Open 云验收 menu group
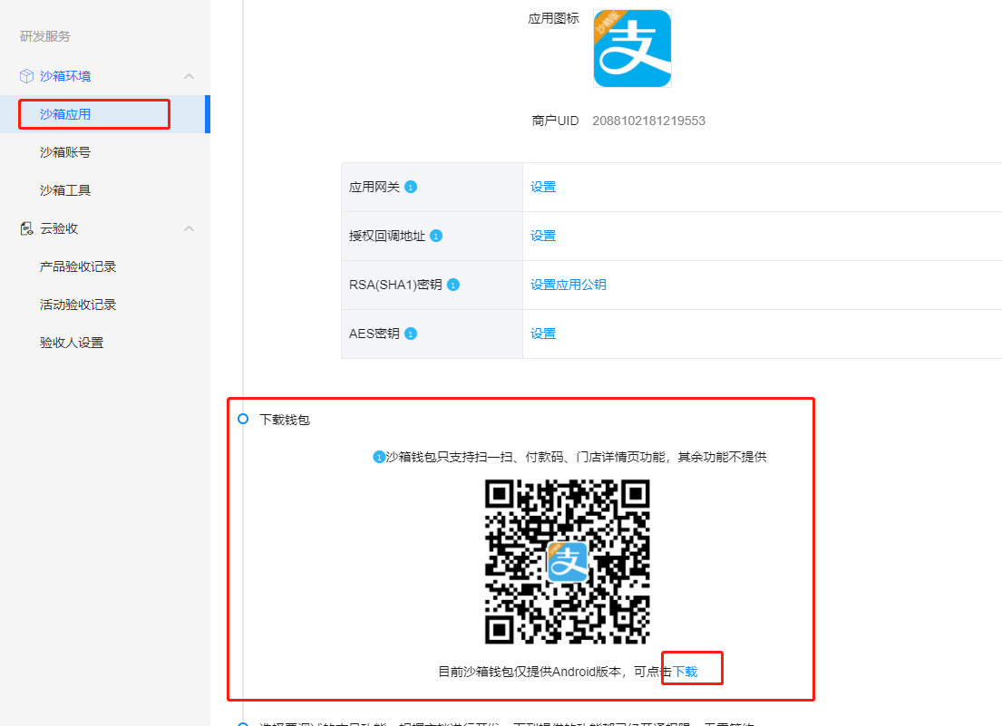The height and width of the screenshot is (726, 1002). (x=105, y=228)
